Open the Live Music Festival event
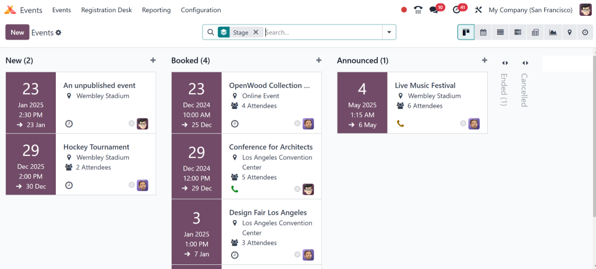596x269 pixels. pyautogui.click(x=412, y=102)
